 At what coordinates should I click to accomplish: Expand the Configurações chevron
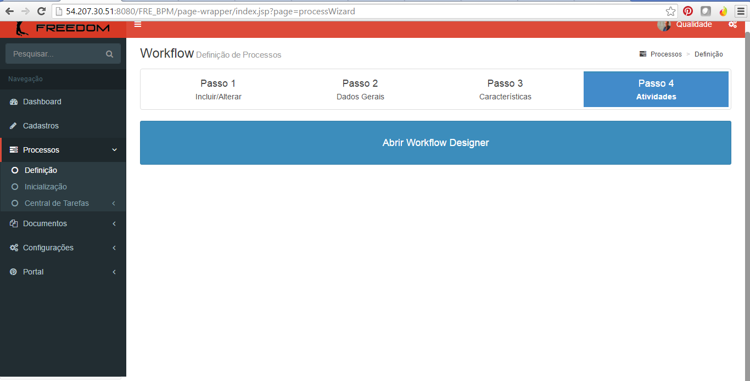[114, 248]
